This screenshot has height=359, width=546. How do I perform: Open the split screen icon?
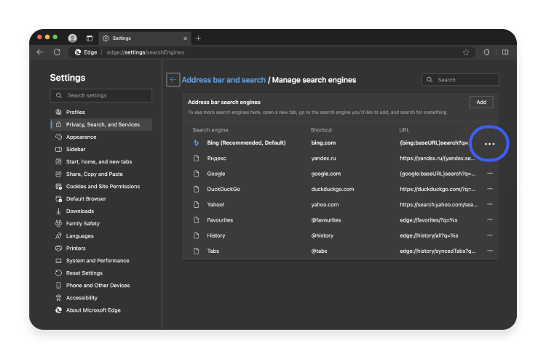pos(505,52)
